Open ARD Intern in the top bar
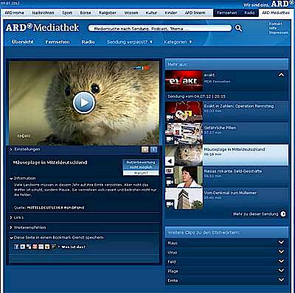The width and height of the screenshot is (295, 293). tap(195, 13)
